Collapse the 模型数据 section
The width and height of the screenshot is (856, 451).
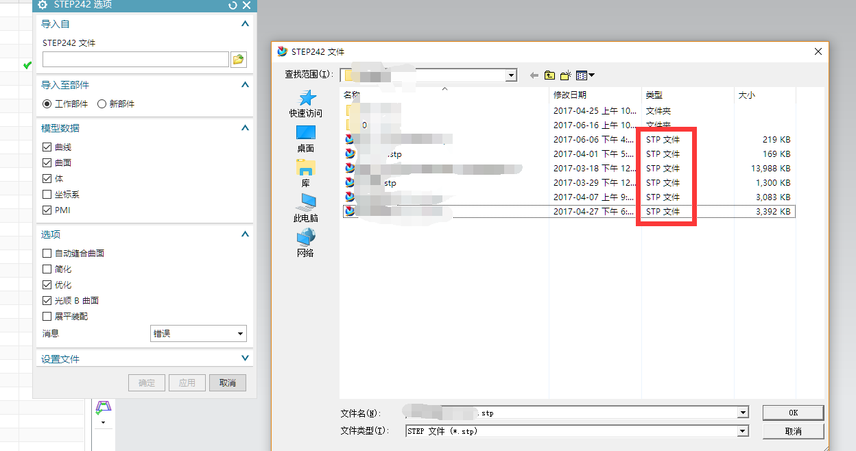coord(244,127)
